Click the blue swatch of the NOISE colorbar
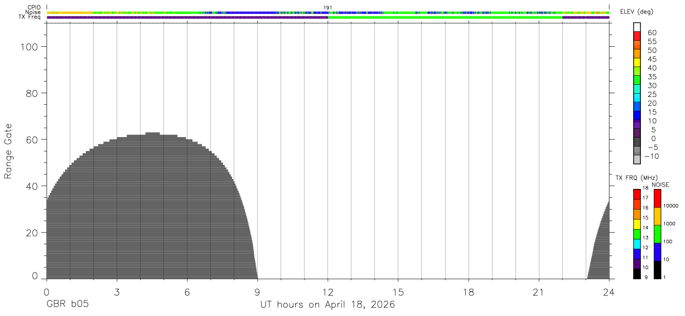The width and height of the screenshot is (685, 316). 657,252
